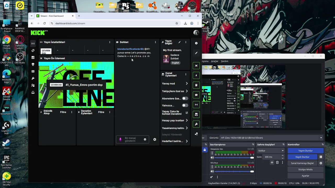This screenshot has height=188, width=335.
Task: Open Sohbet panel three-dot menu
Action: 155,42
